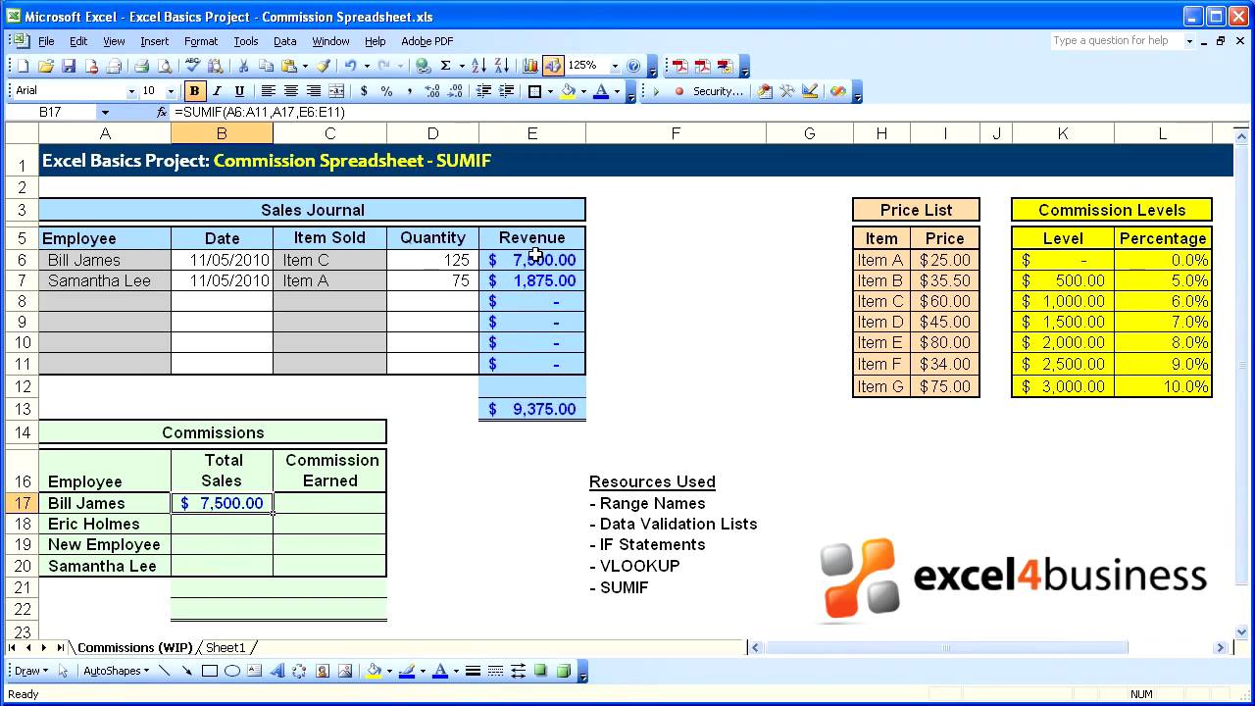The image size is (1255, 706).
Task: Select the Arrow drawing tool
Action: point(186,672)
